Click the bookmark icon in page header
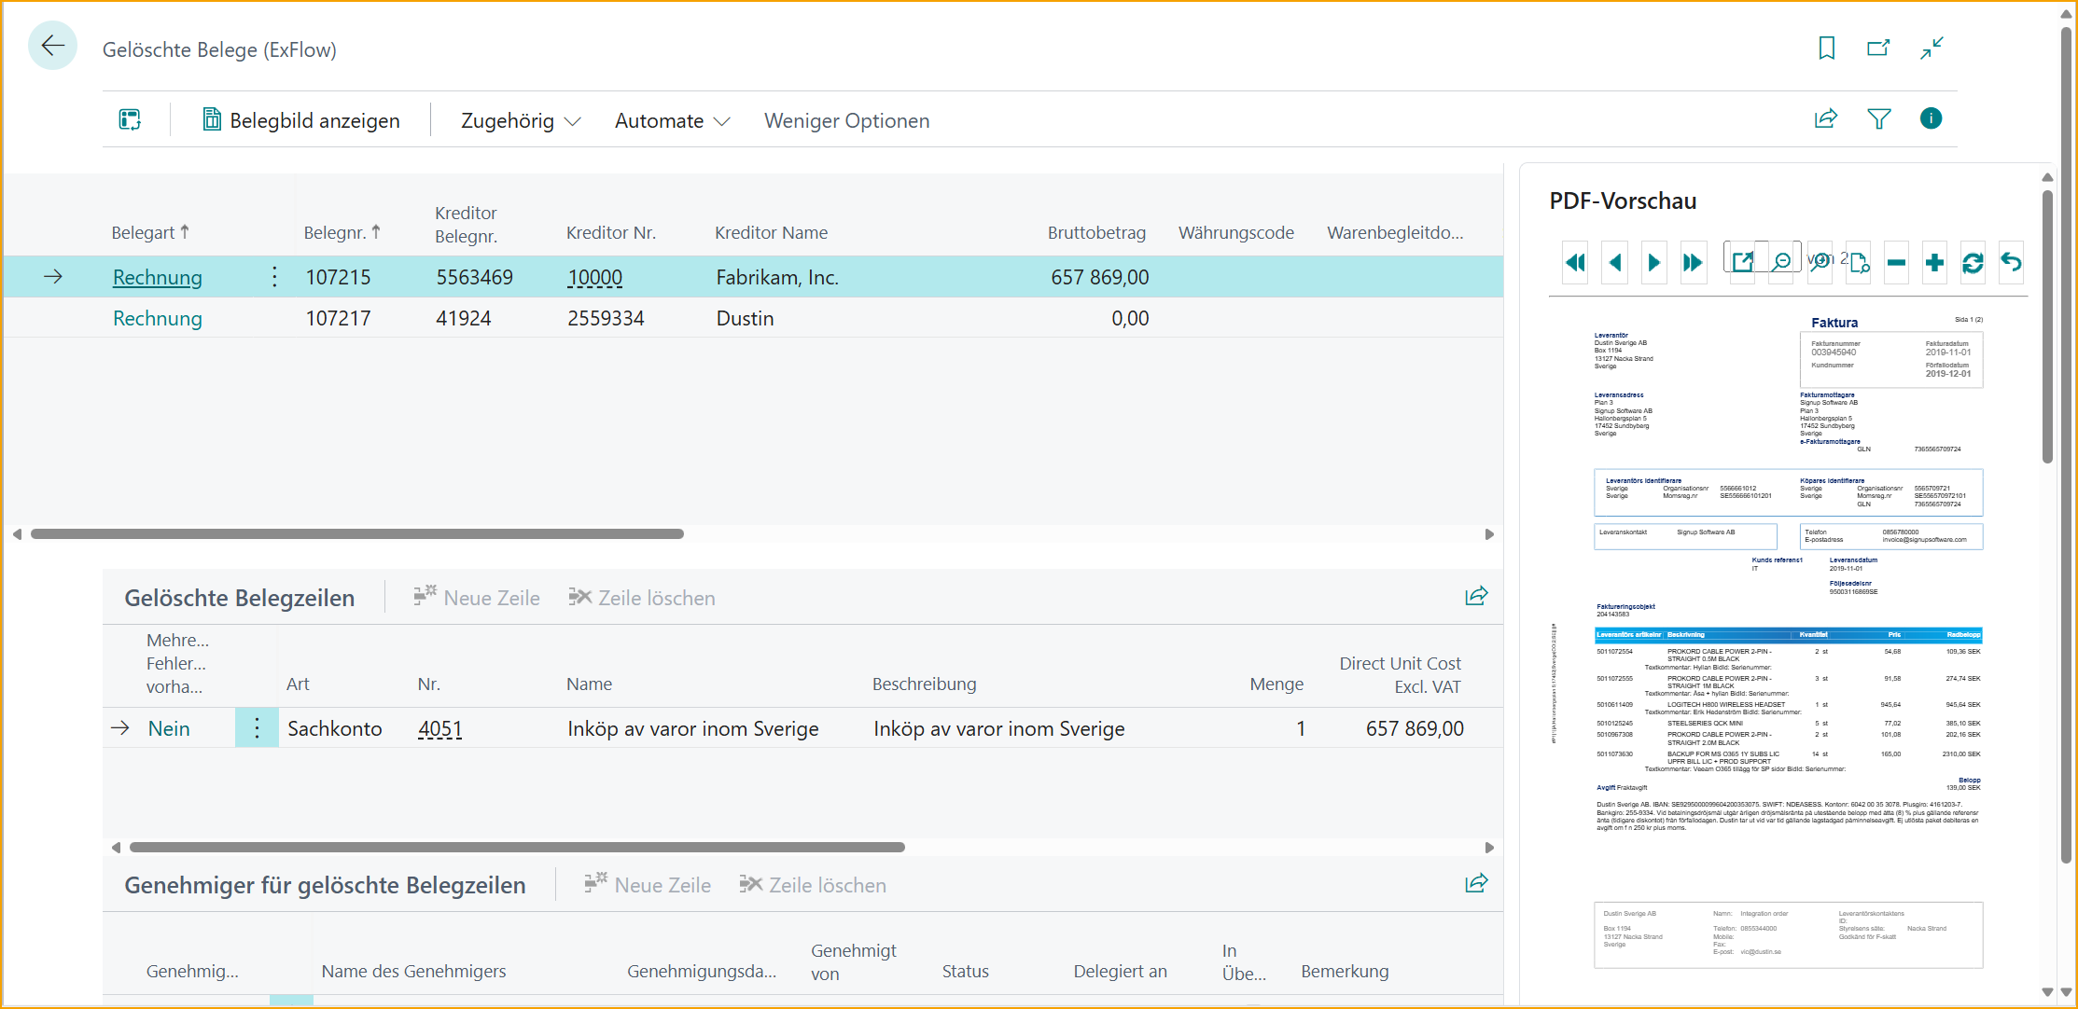 (1827, 48)
